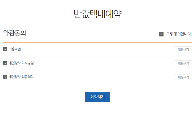Click the gray divider below 개인정보 처리방침 row
Image resolution: width=194 pixels, height=114 pixels.
click(98, 70)
